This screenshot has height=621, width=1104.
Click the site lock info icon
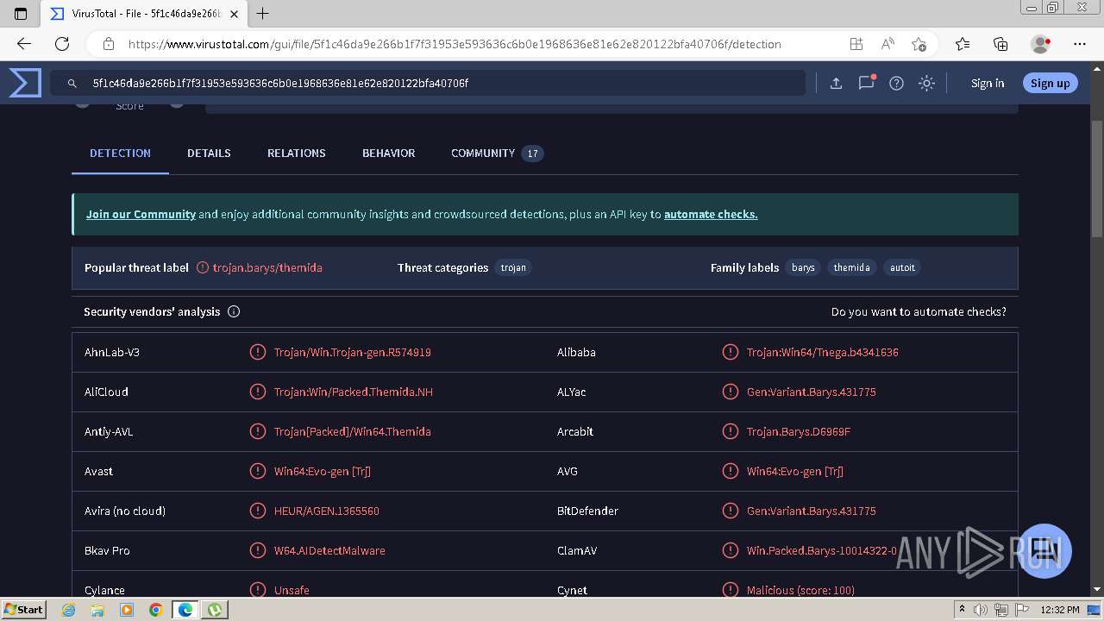coord(109,44)
